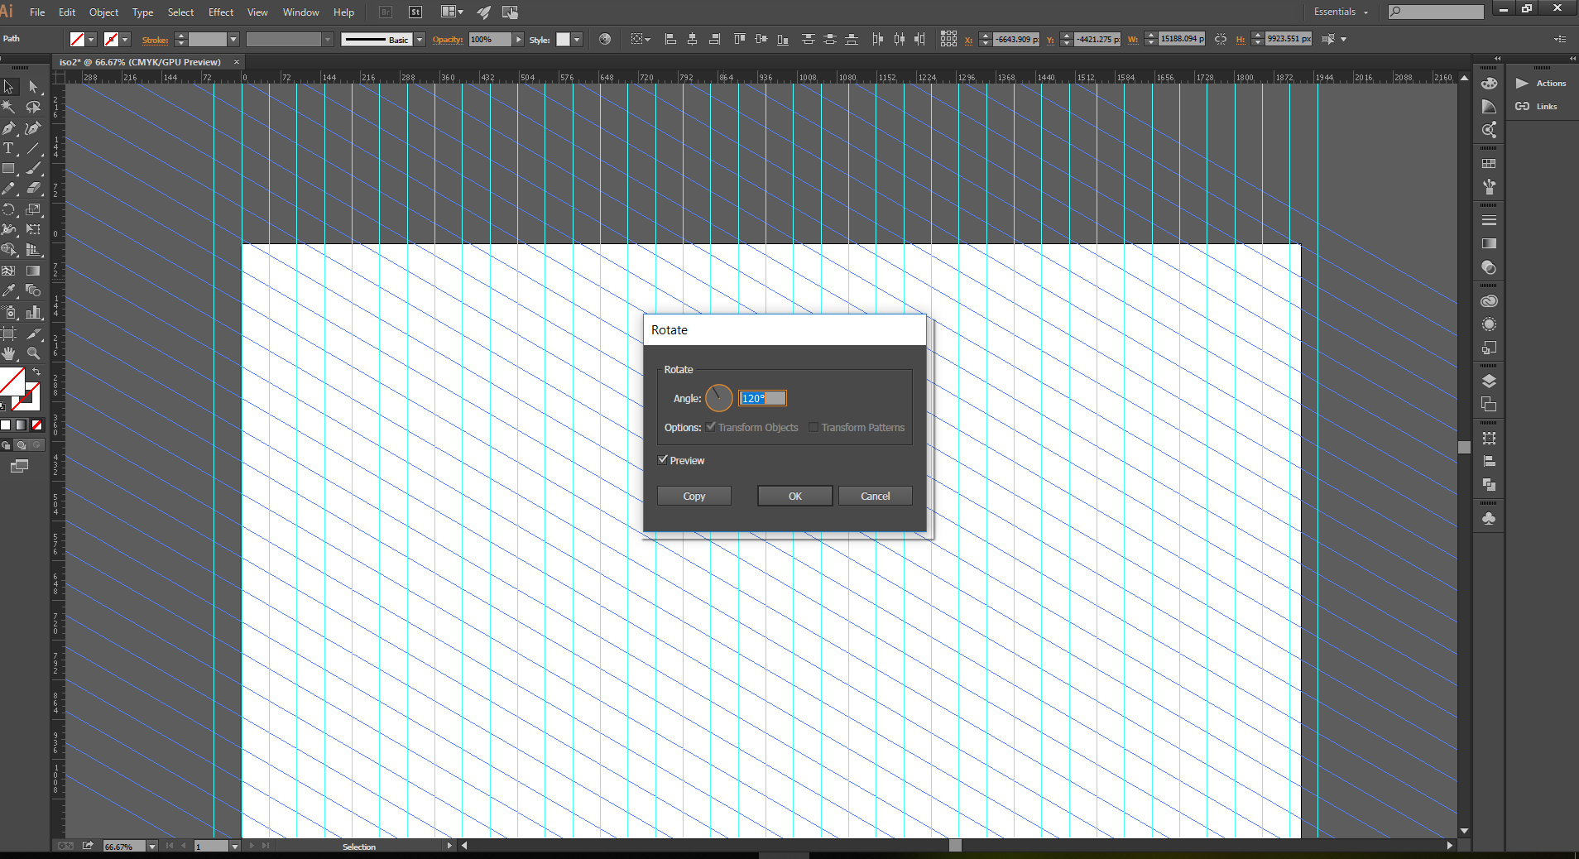Click the Swap Fill and Stroke arrow

point(36,372)
